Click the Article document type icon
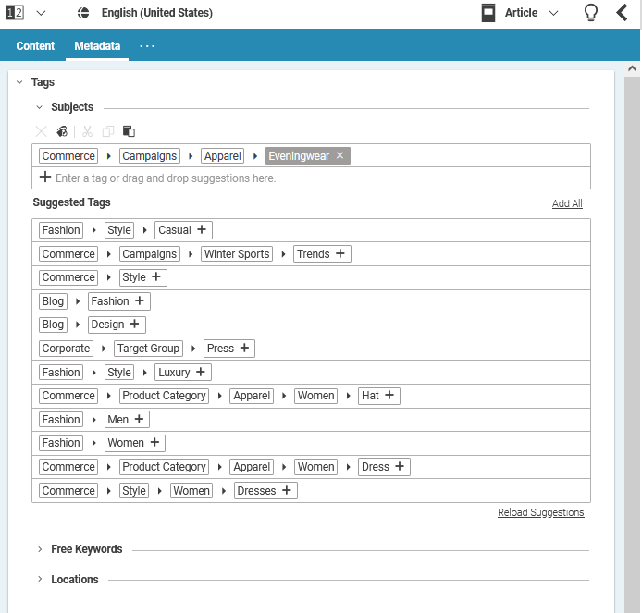This screenshot has height=613, width=642. point(488,13)
